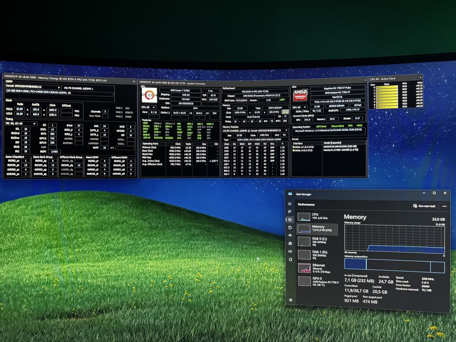Select GPU 0 in Performance list

tap(318, 281)
